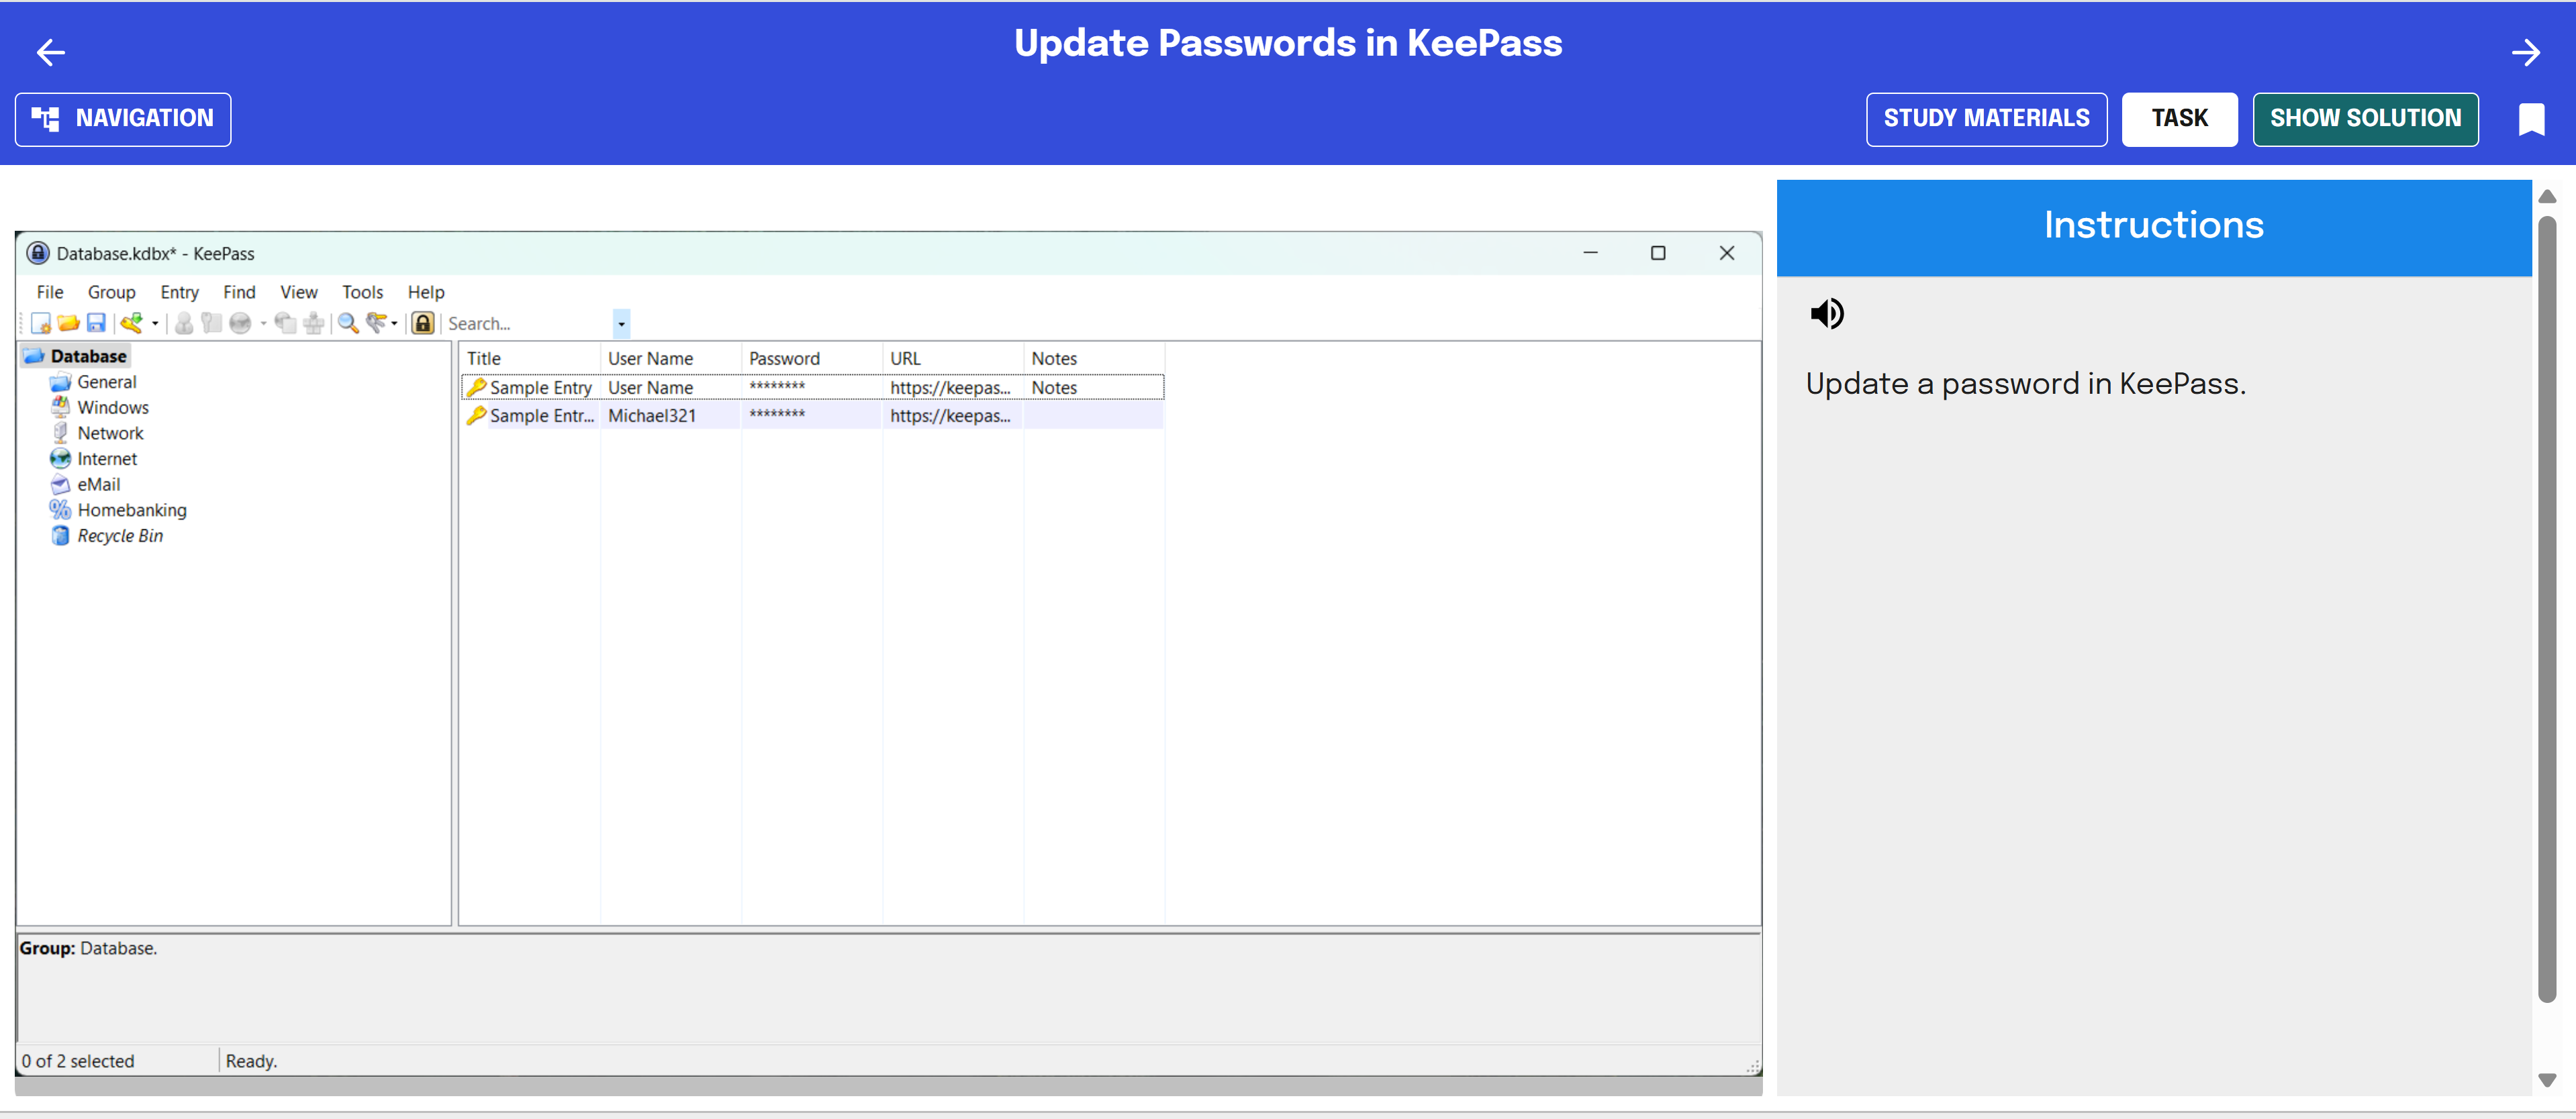2576x1119 pixels.
Task: Click the Copy User Name toolbar icon
Action: pyautogui.click(x=184, y=323)
